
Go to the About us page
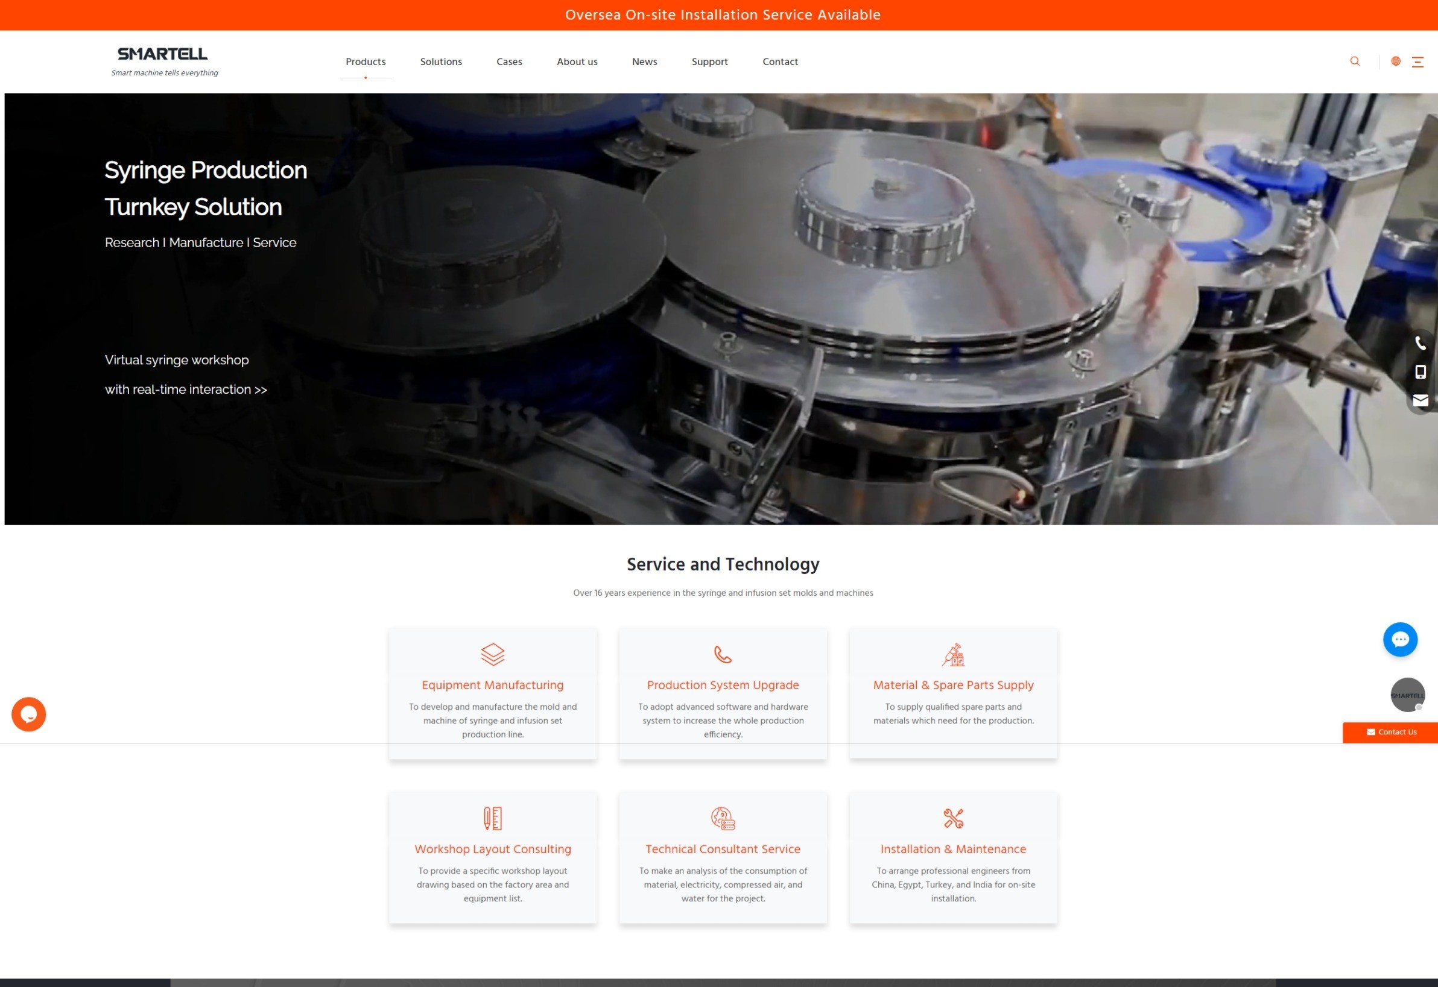577,62
